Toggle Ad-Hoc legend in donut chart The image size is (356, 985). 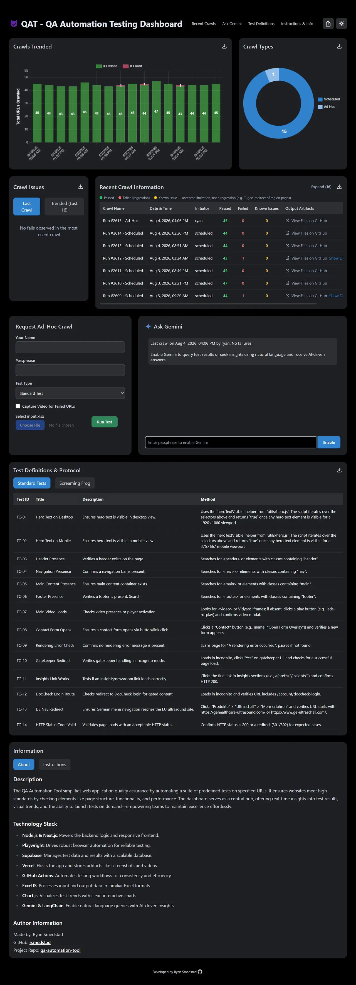(x=327, y=107)
